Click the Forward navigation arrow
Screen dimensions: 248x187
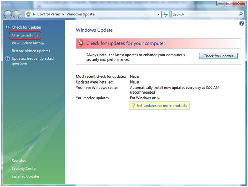point(16,14)
